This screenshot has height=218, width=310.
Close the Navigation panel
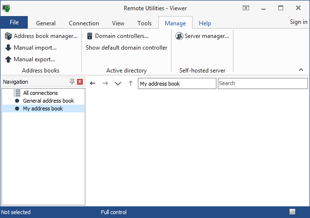80,82
